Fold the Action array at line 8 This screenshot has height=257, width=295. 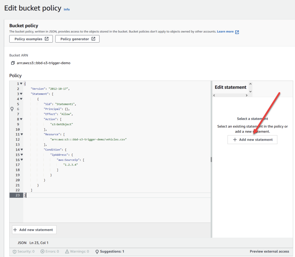click(x=21, y=119)
